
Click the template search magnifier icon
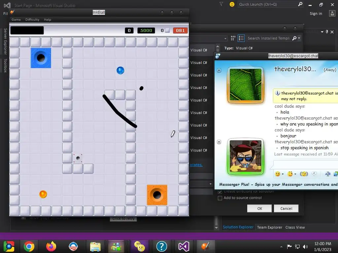coord(294,38)
